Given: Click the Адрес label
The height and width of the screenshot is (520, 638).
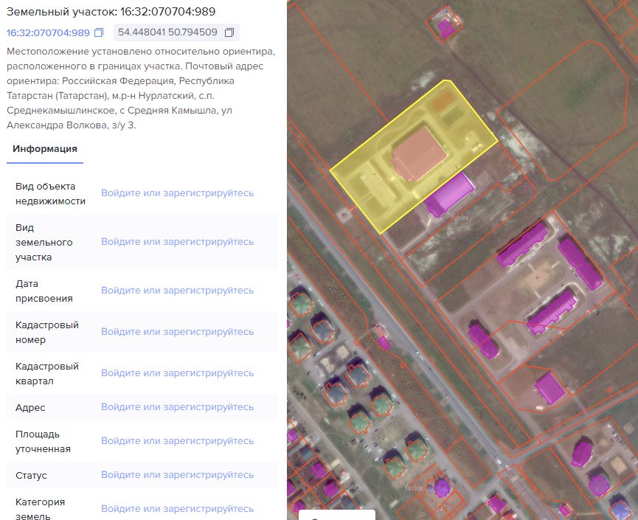Looking at the screenshot, I should (30, 407).
